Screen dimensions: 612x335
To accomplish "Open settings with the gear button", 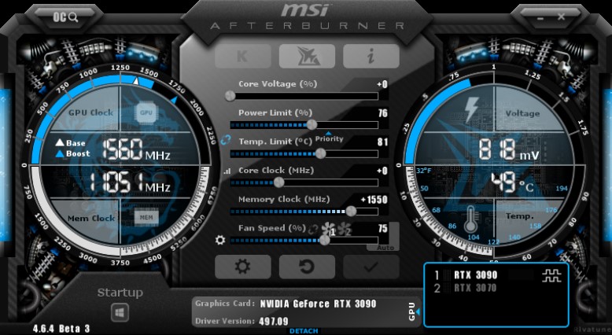I will pyautogui.click(x=243, y=267).
